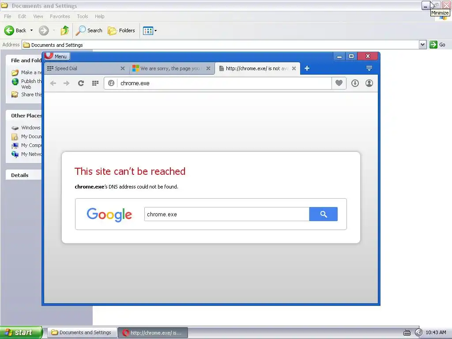This screenshot has width=452, height=339.
Task: Click the blue Google search button
Action: tap(323, 214)
